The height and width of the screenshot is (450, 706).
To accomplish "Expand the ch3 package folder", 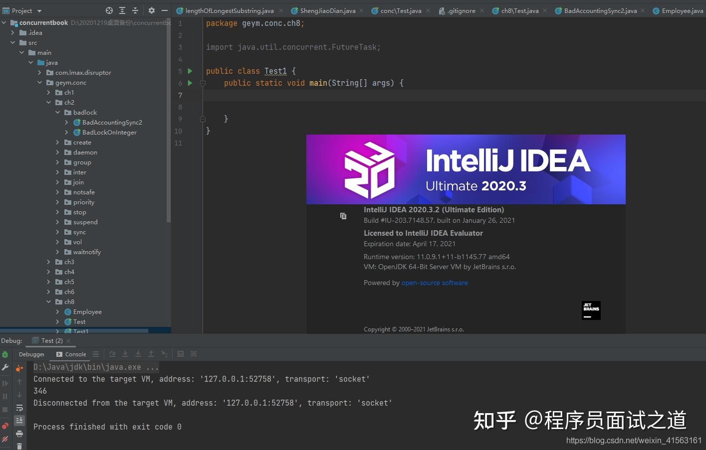I will coord(48,262).
